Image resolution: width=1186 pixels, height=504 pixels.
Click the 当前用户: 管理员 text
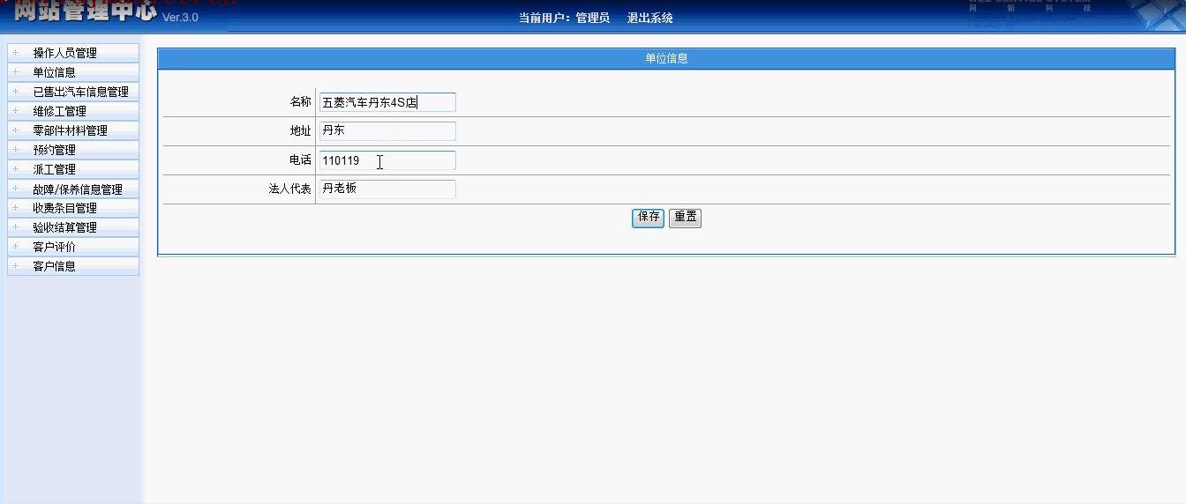tap(564, 18)
